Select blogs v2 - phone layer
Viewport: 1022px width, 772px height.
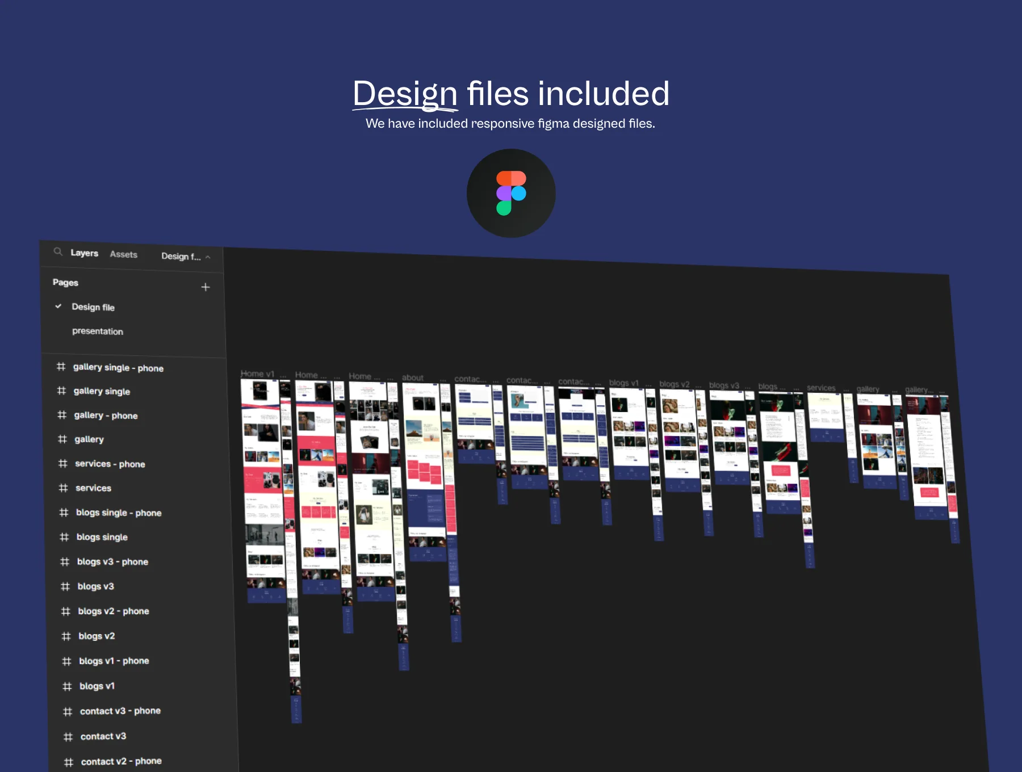tap(114, 611)
